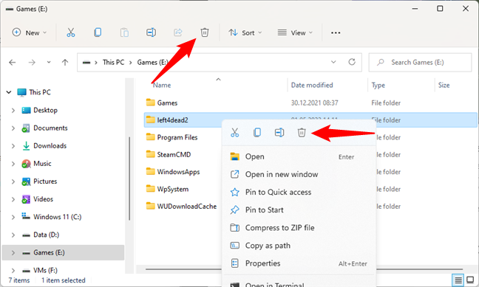Open the New dropdown menu

coord(30,32)
